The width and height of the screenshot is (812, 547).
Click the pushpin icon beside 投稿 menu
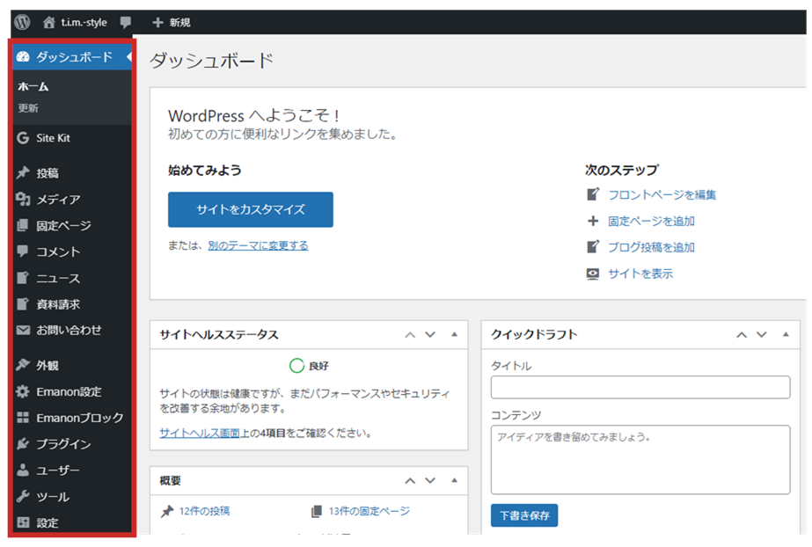tap(23, 173)
